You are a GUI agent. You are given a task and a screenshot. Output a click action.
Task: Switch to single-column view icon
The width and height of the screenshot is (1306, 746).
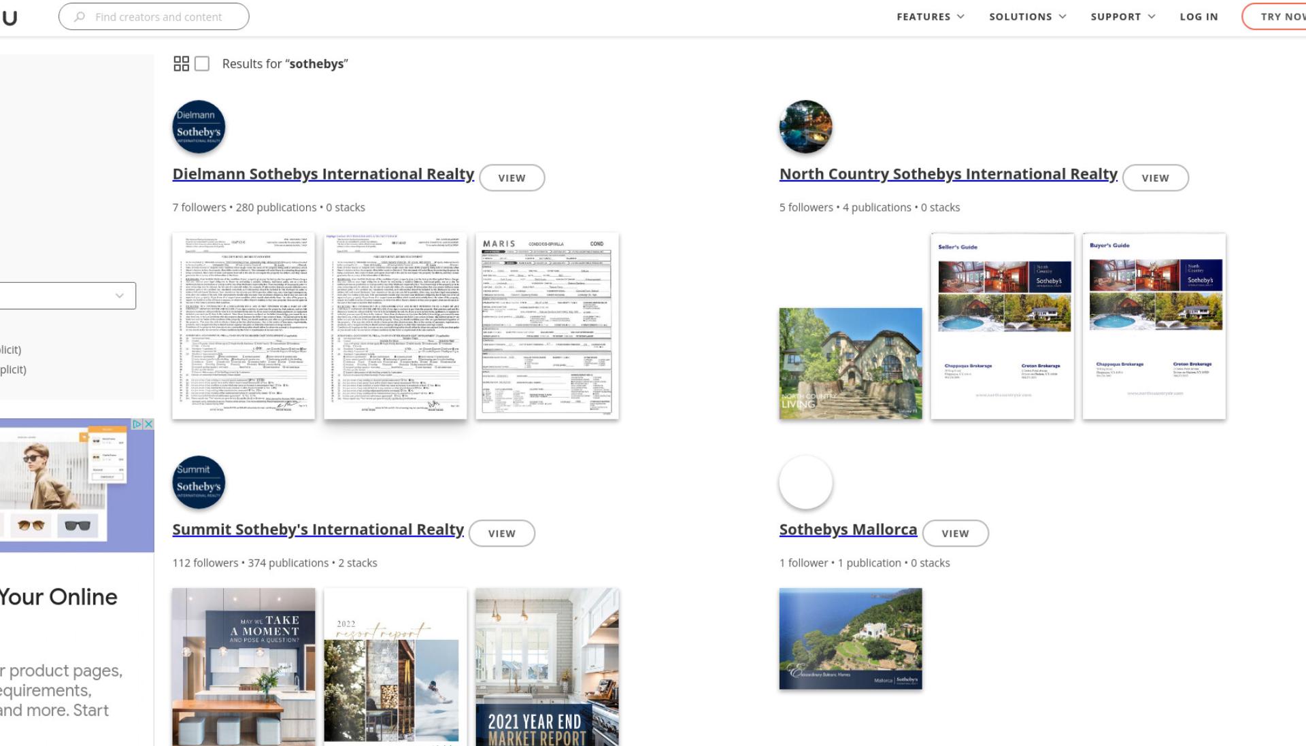[202, 64]
